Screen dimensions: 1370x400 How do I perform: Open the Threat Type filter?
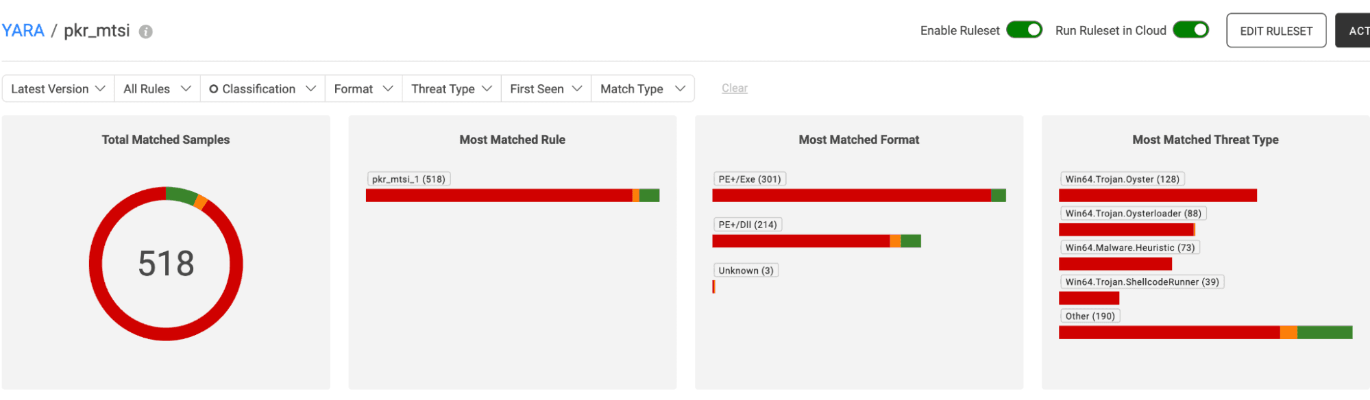pos(451,89)
